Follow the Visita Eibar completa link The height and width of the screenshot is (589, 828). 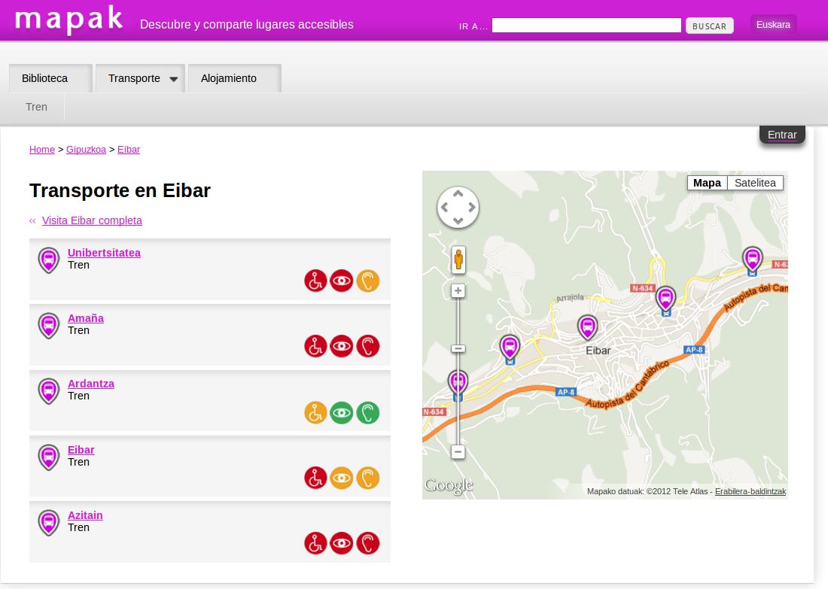(x=92, y=220)
